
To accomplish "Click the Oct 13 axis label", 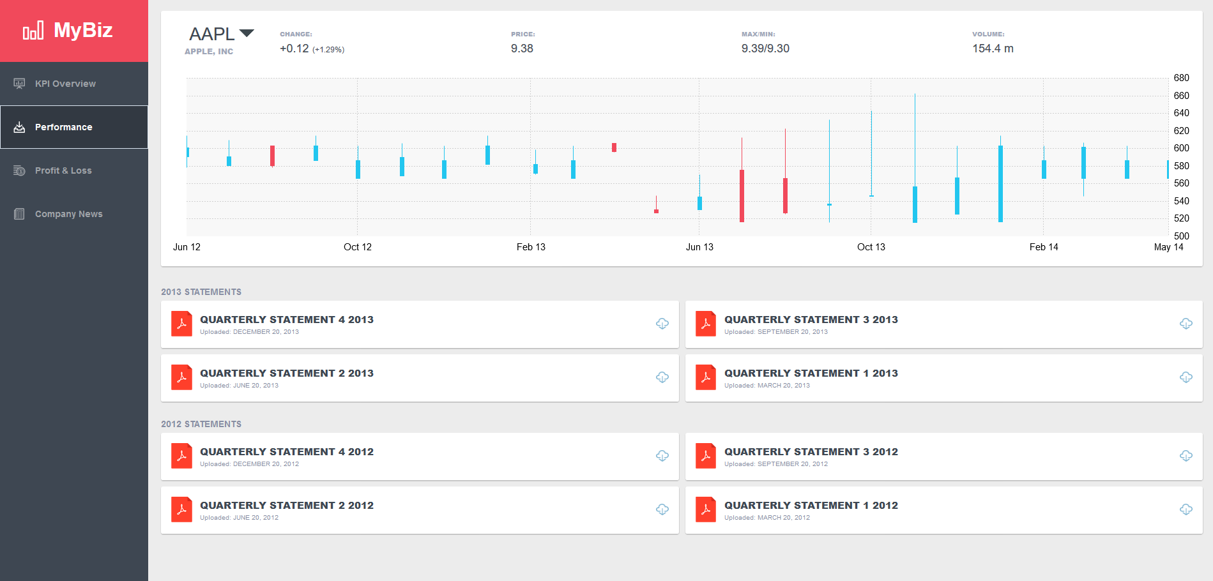I will pos(871,247).
